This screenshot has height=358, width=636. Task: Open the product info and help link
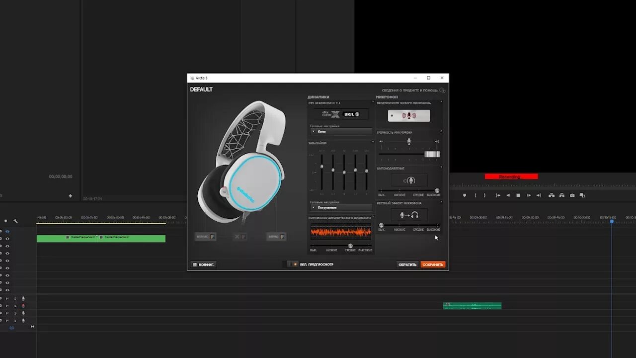[x=410, y=90]
